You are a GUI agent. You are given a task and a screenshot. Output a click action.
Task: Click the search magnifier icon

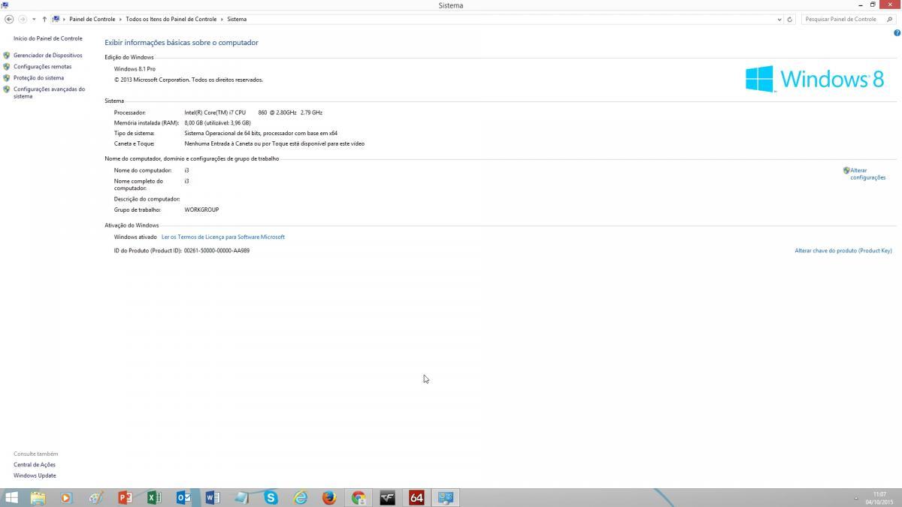pyautogui.click(x=890, y=19)
